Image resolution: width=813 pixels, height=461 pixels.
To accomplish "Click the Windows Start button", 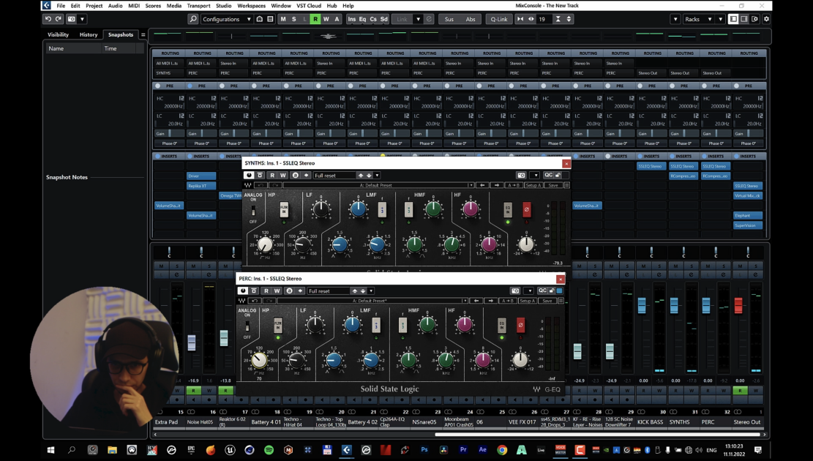I will pos(50,449).
